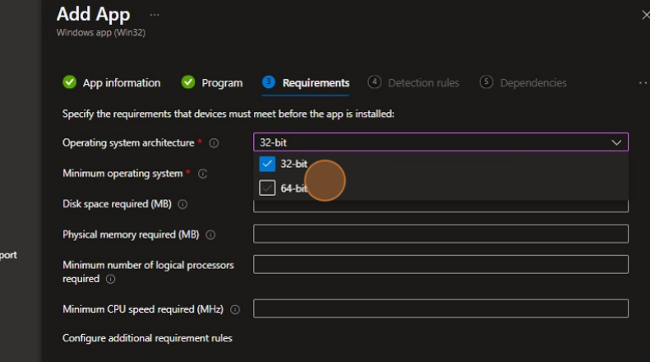Click green checkmark icon for App information
Screen dimensions: 650x362
point(69,82)
